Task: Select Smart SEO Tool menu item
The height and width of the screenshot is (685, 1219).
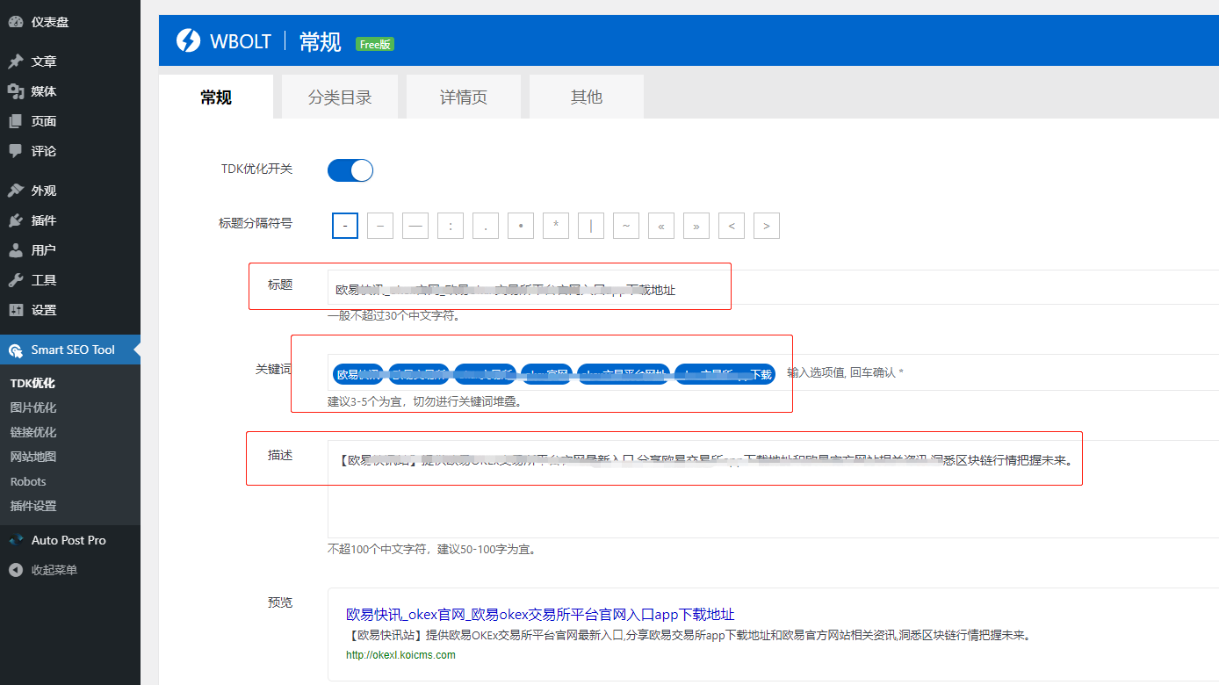Action: [x=70, y=350]
